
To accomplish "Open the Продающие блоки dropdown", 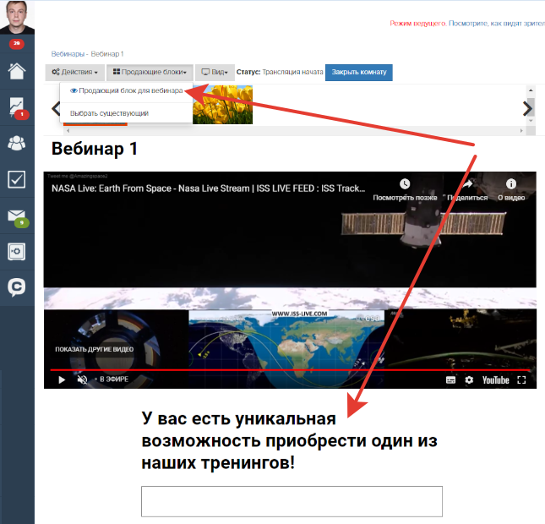I will [150, 73].
